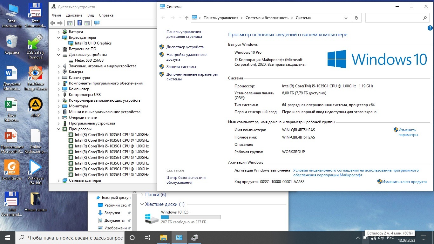Show hidden tray icons chevron
The height and width of the screenshot is (244, 434).
coord(358,238)
